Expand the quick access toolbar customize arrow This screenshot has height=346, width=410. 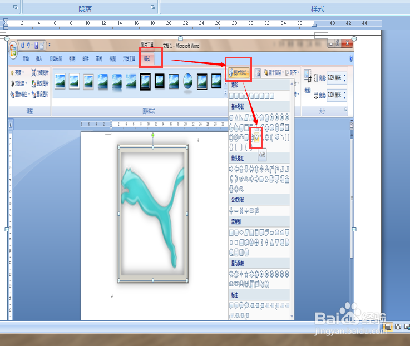[50, 45]
